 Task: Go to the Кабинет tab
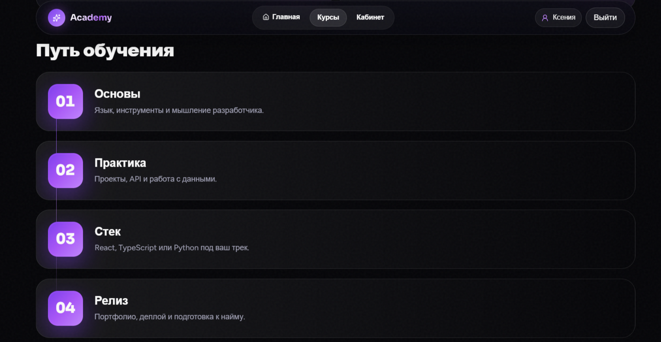coord(370,17)
